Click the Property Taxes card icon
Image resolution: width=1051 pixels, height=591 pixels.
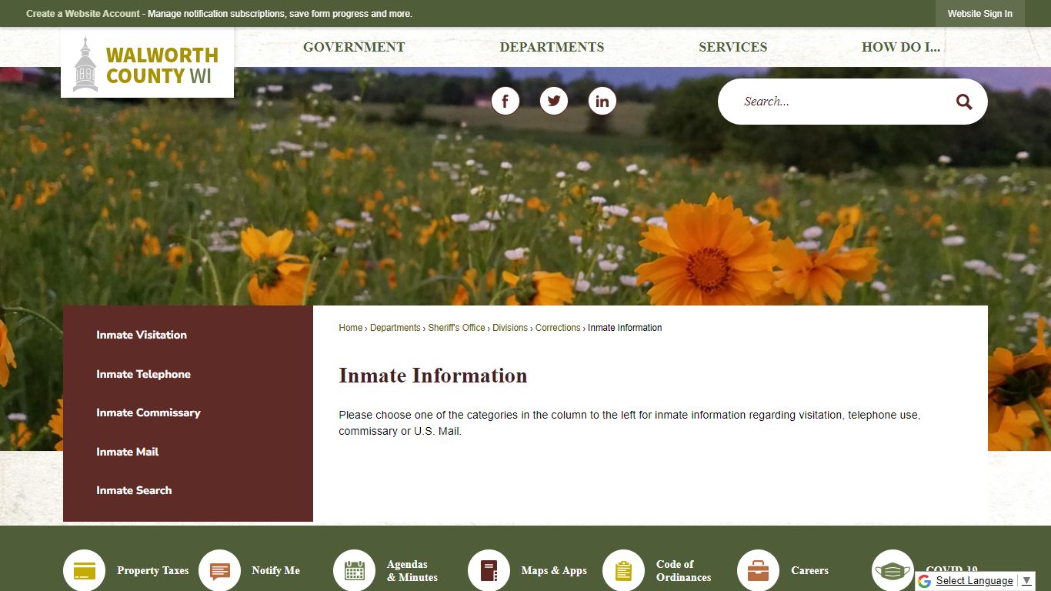click(85, 570)
